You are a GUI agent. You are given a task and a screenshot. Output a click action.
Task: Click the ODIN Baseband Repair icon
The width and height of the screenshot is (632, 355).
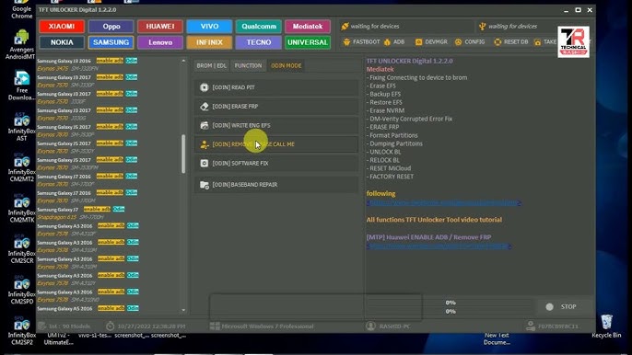[204, 185]
